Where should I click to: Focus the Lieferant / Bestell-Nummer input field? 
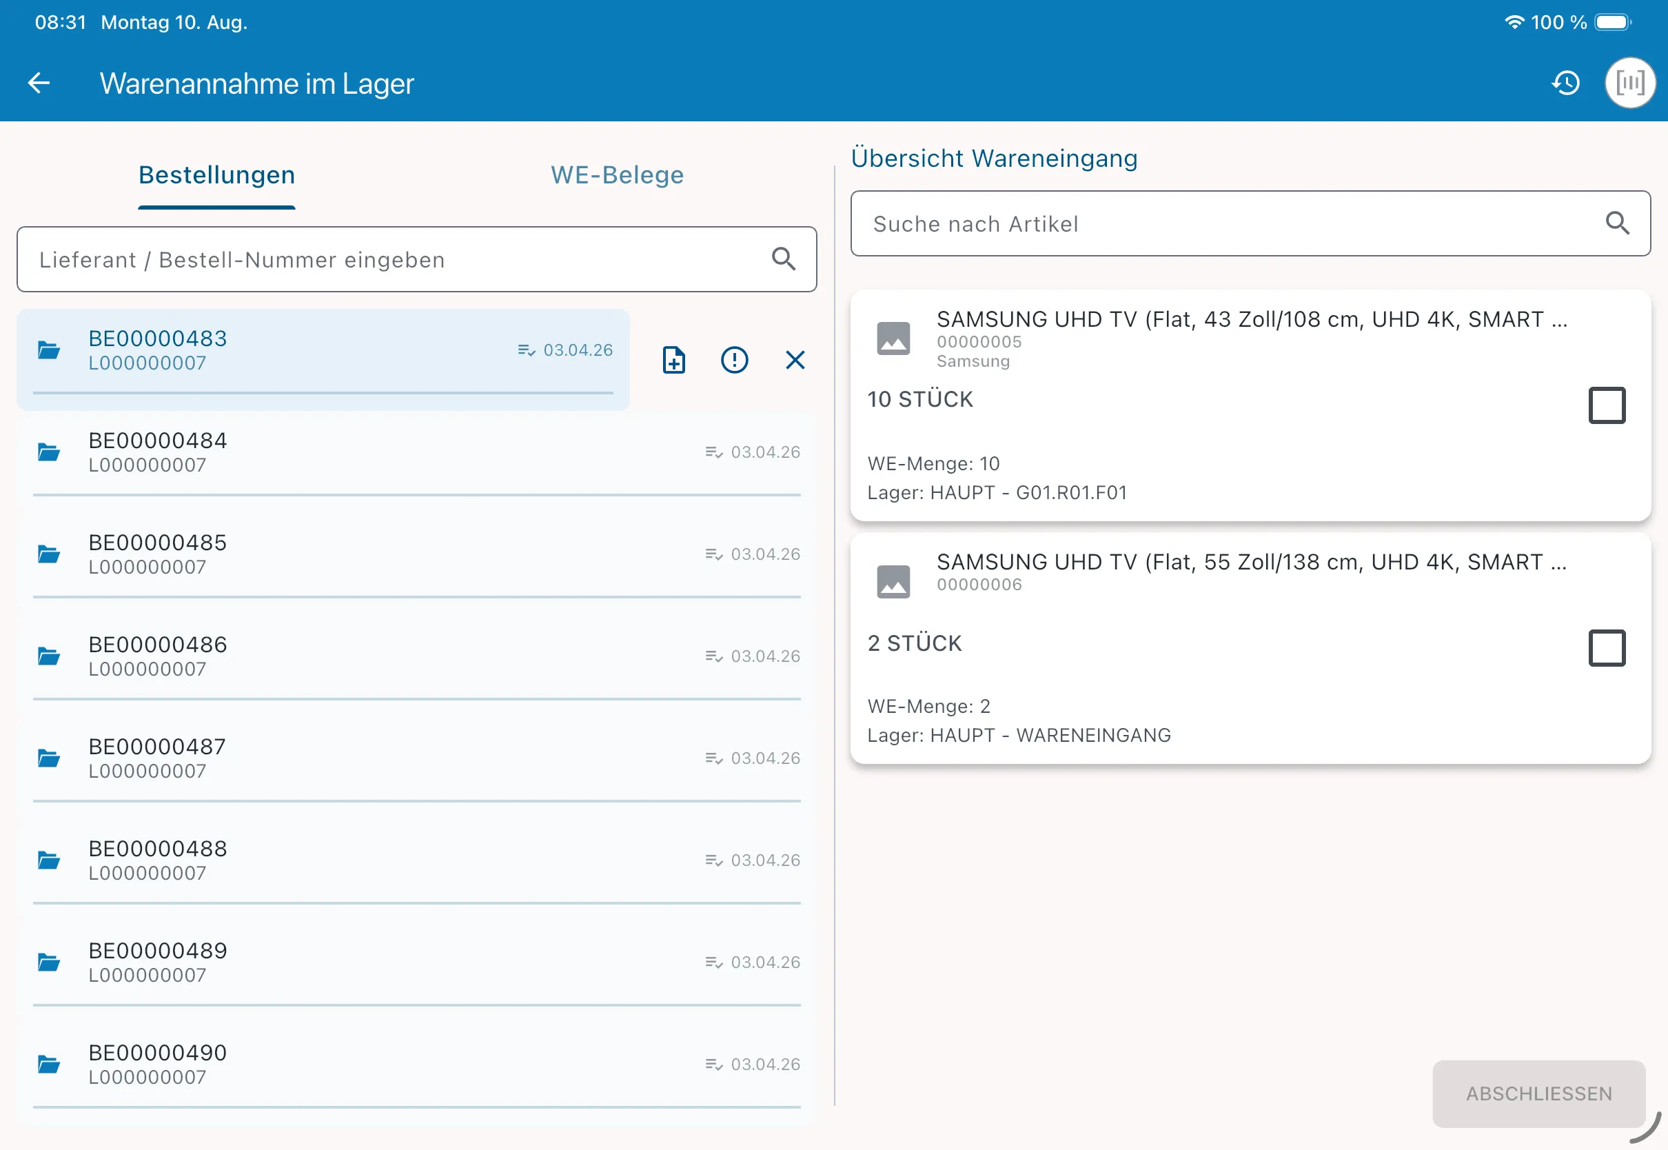click(416, 259)
